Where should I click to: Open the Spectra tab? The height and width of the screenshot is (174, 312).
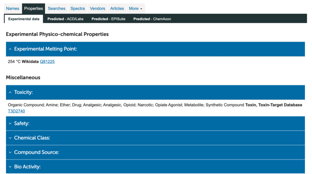pos(78,9)
